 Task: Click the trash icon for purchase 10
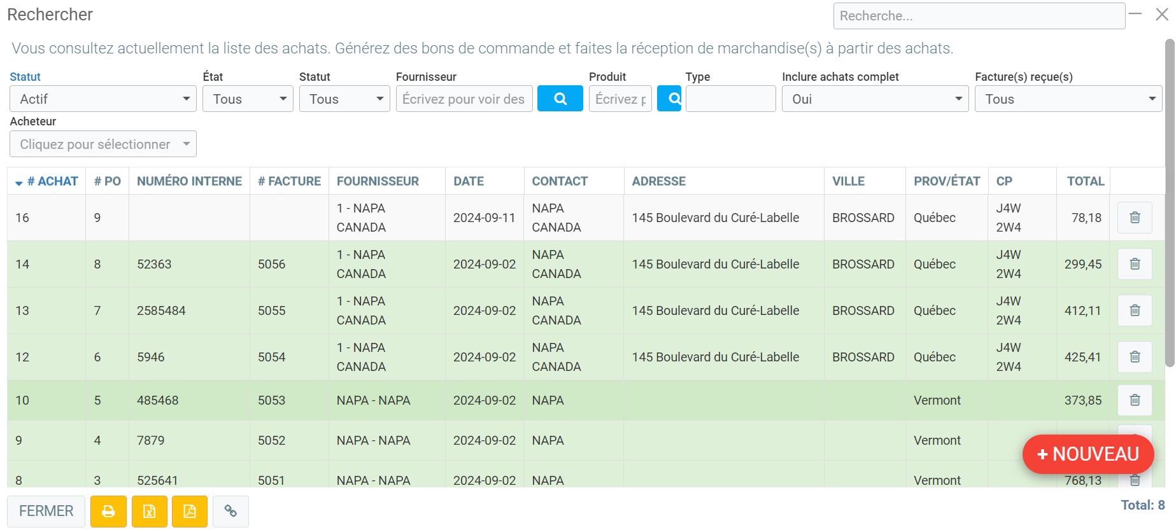coord(1134,400)
